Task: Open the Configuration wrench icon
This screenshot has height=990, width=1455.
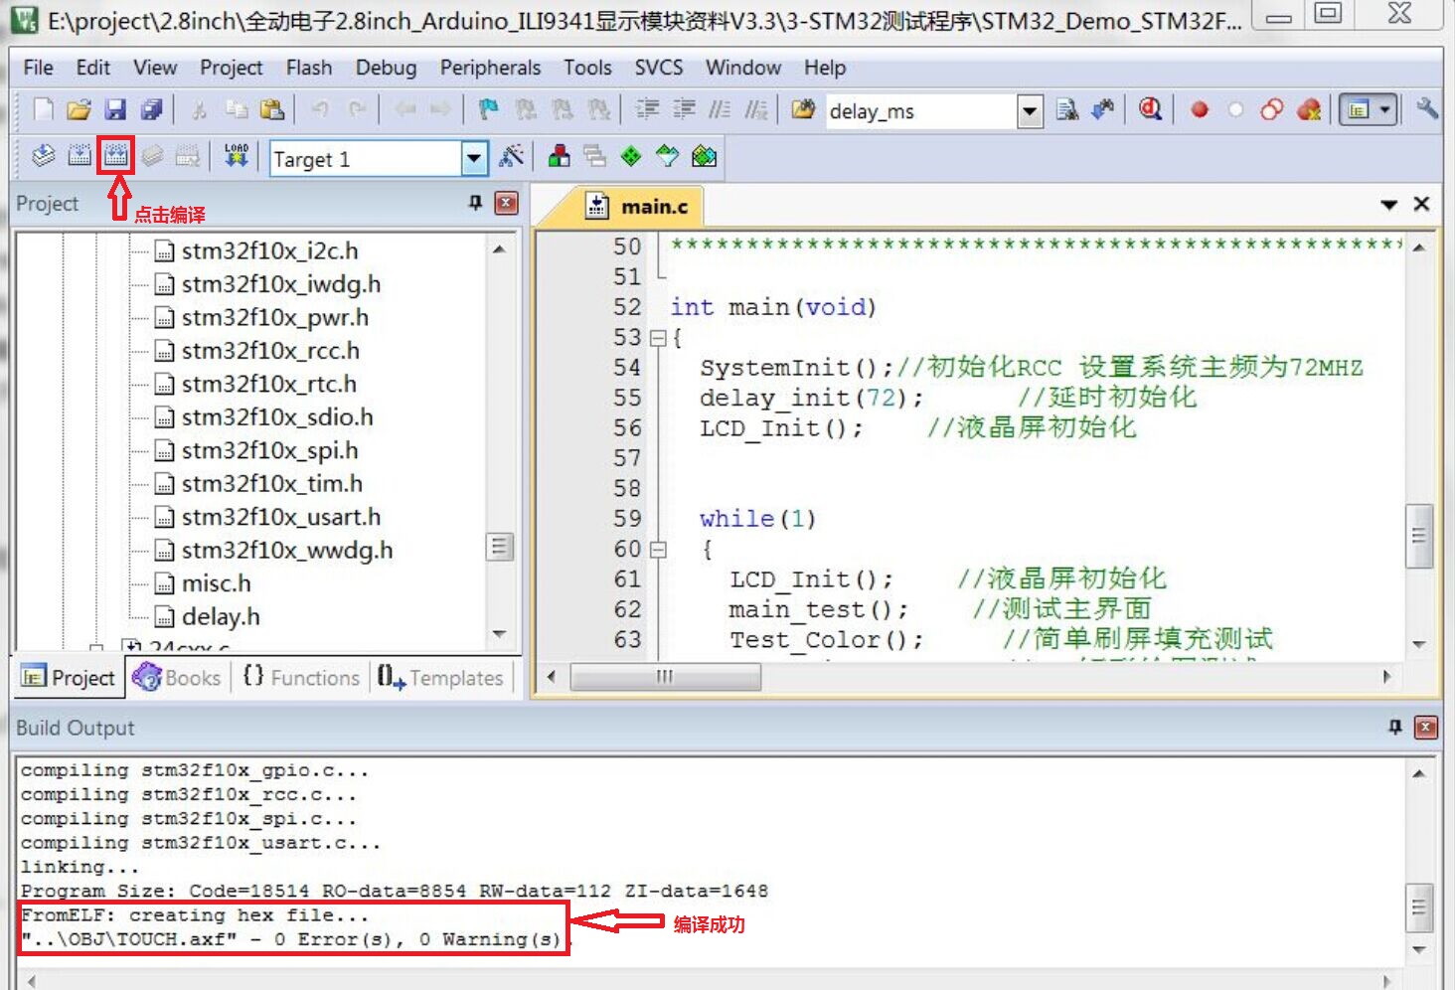Action: coord(1427,109)
